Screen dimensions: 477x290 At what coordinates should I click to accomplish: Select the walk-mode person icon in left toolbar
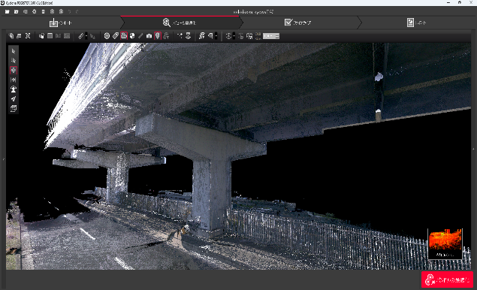point(13,89)
